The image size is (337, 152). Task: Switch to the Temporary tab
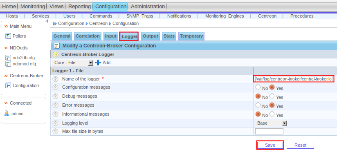pos(191,36)
